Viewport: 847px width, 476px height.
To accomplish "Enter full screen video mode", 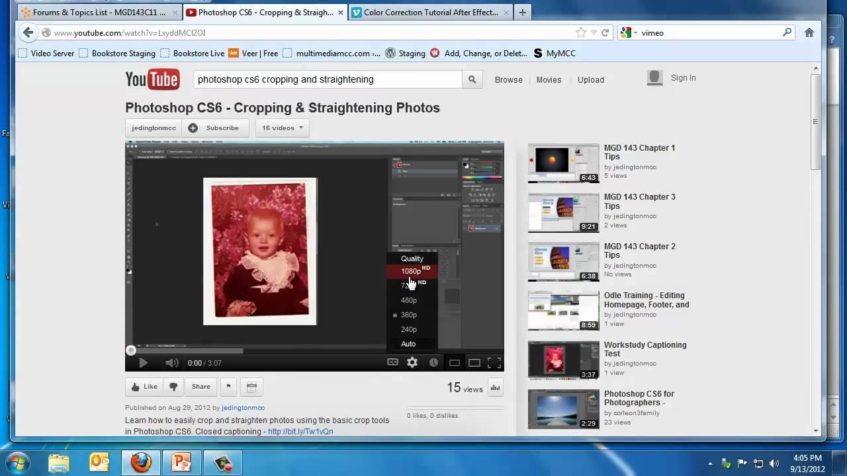I will tap(494, 362).
